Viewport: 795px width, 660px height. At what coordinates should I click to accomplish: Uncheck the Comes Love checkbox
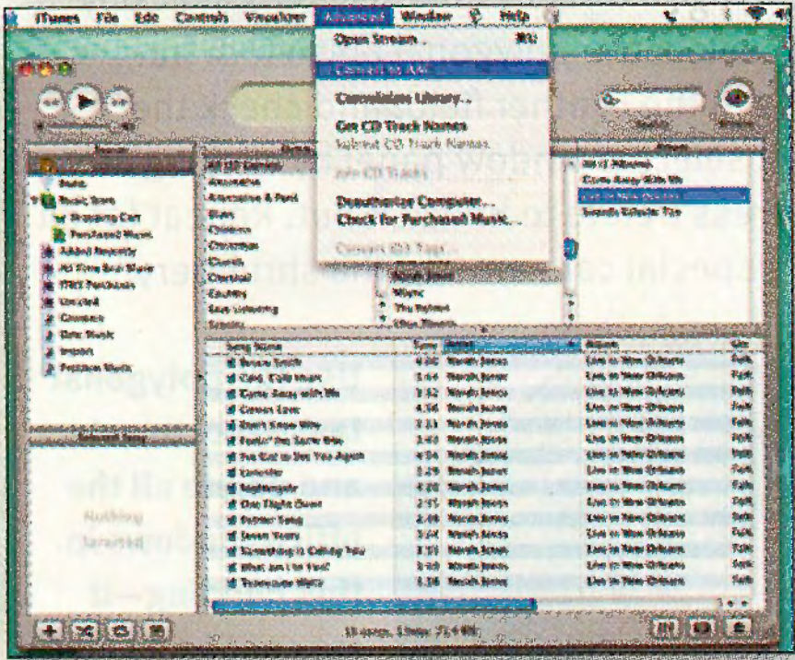point(231,409)
